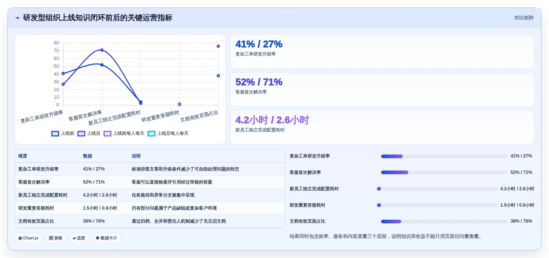Image resolution: width=549 pixels, height=258 pixels.
Task: Toggle the 上线后 legend item
Action: (x=89, y=133)
